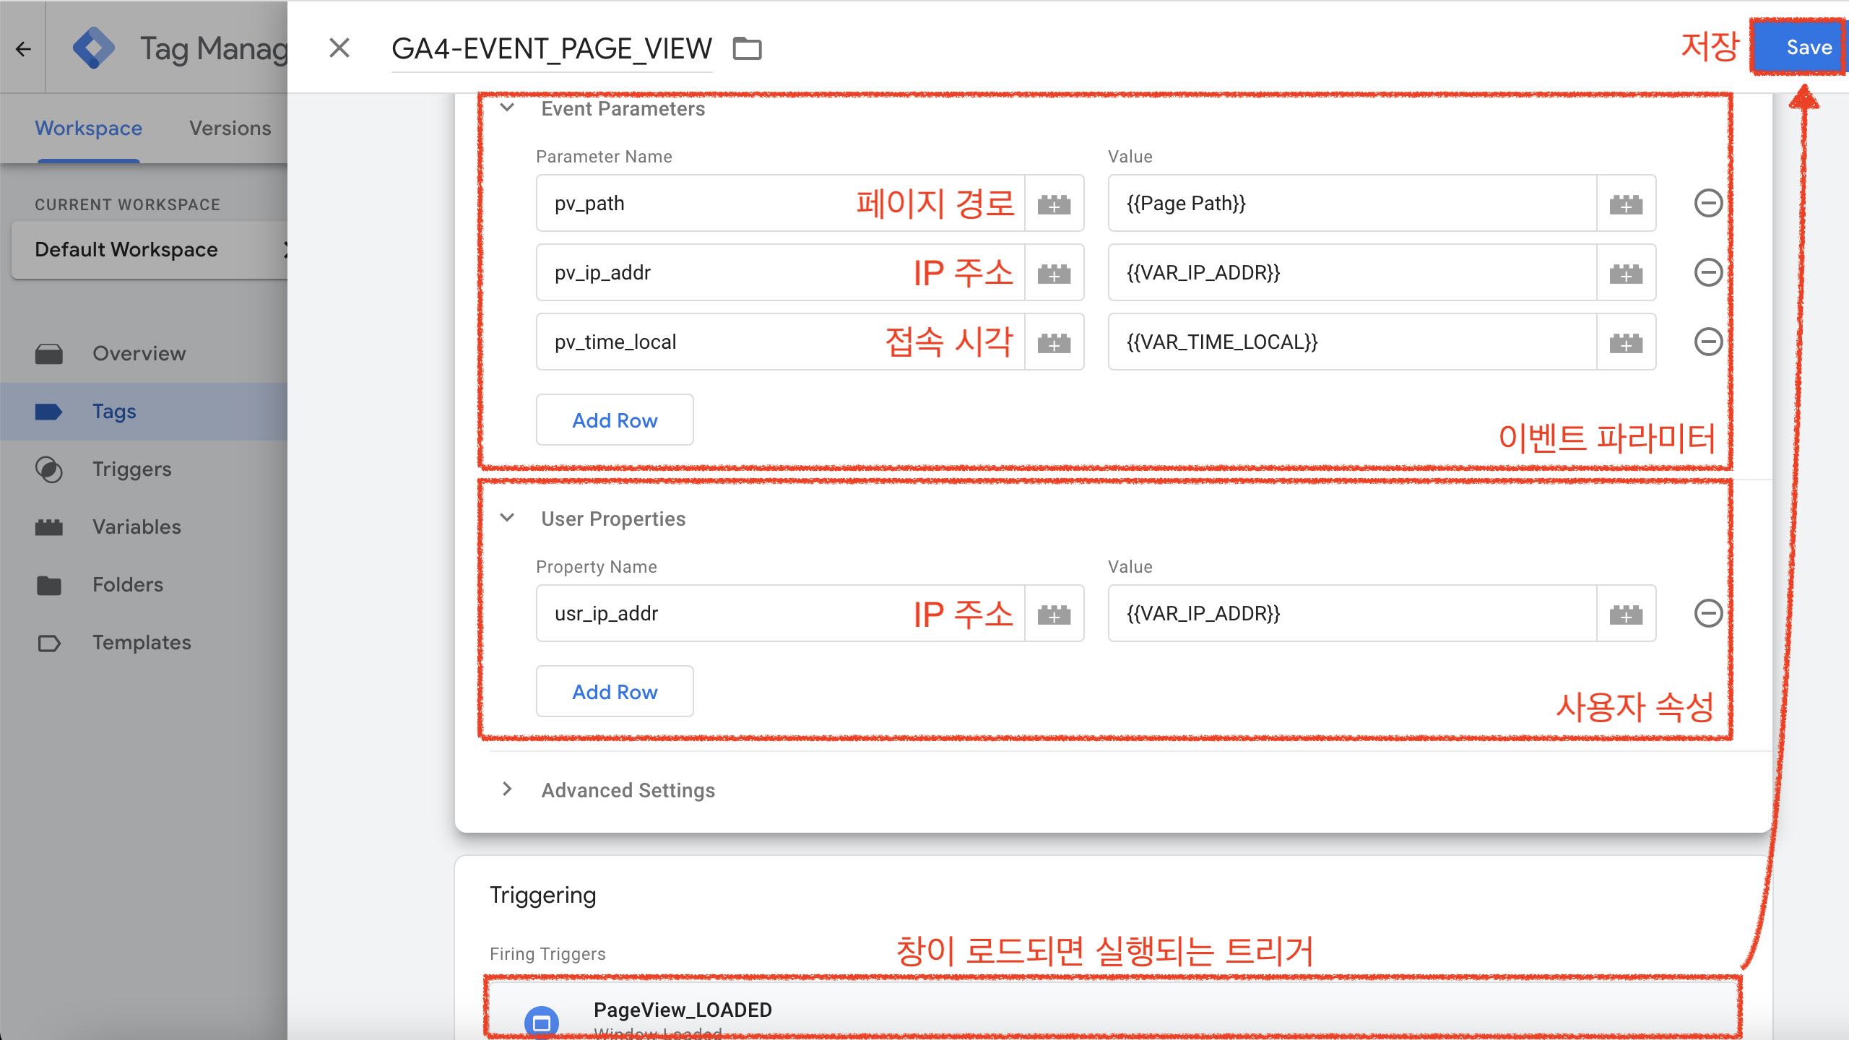Open variable picker for the pv_path parameter value

point(1626,203)
